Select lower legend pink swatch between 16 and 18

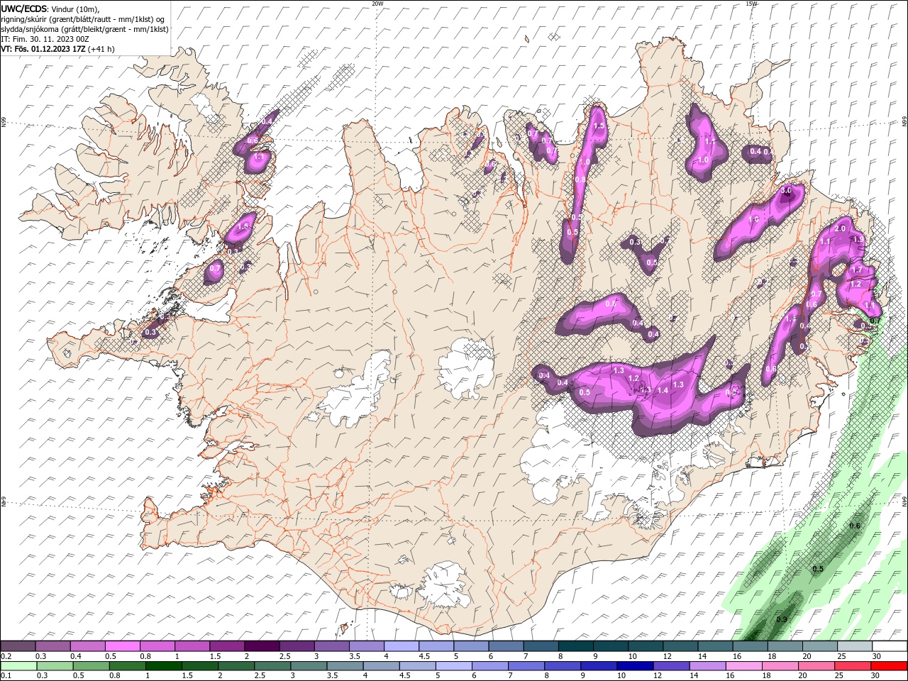click(745, 666)
